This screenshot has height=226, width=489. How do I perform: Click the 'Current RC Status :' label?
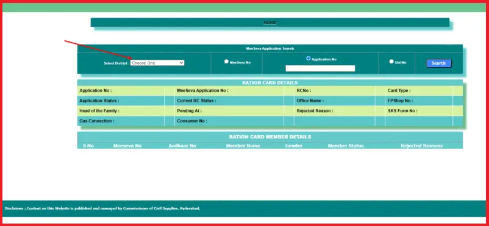[x=196, y=101]
